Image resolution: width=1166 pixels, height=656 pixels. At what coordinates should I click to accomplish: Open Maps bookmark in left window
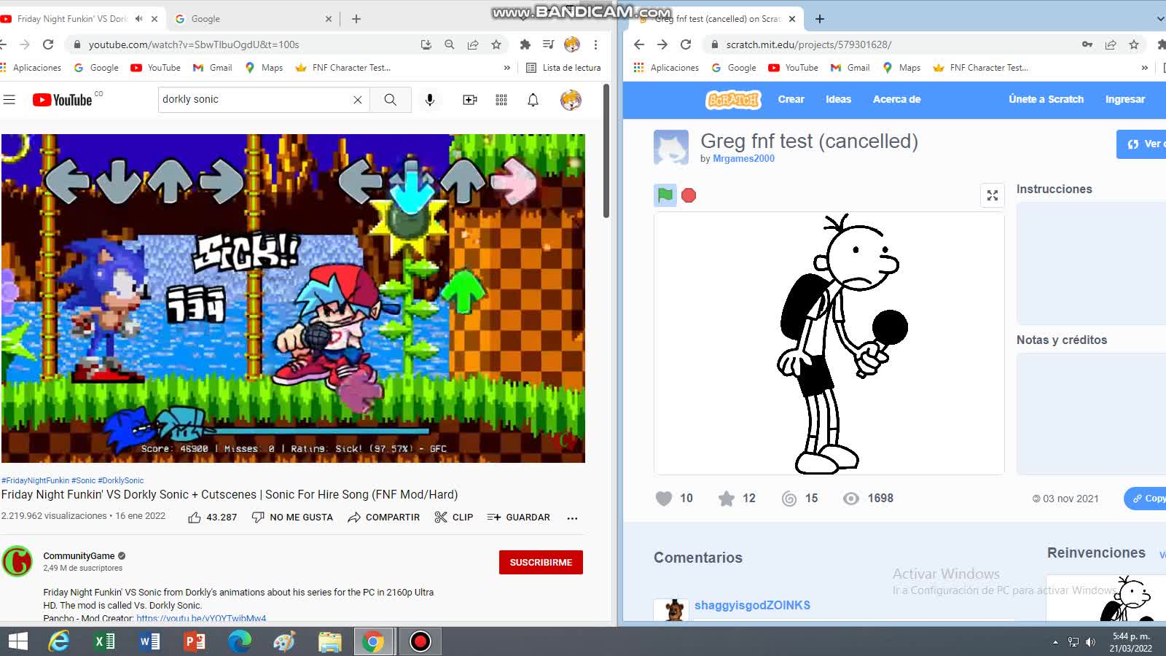(x=264, y=68)
